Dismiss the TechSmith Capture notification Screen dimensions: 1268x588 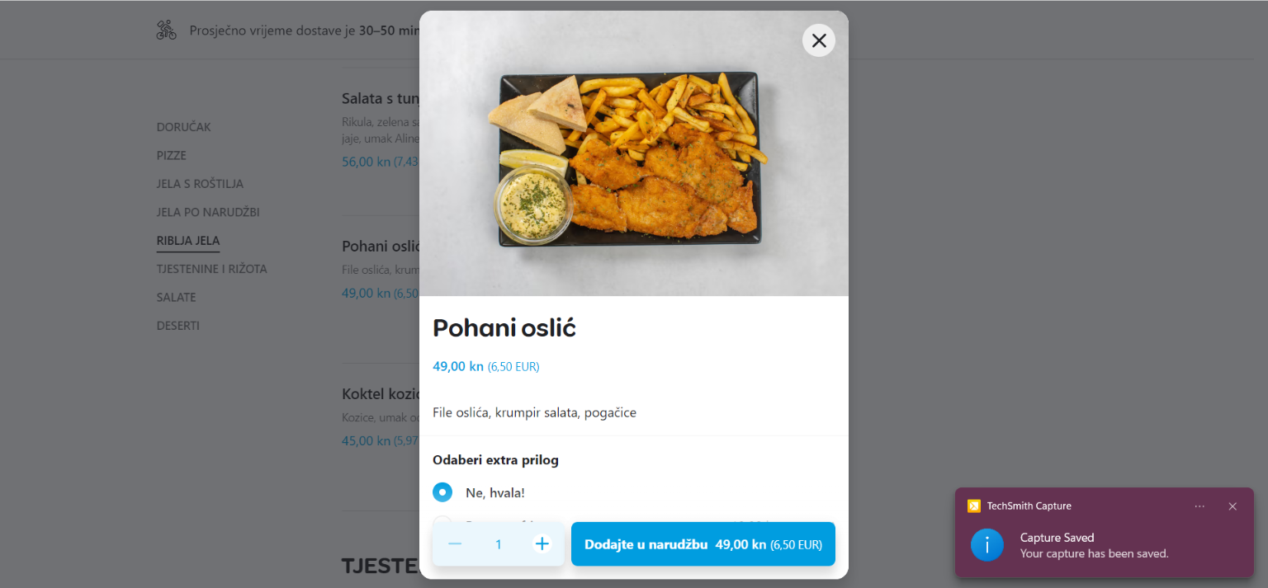pyautogui.click(x=1233, y=506)
